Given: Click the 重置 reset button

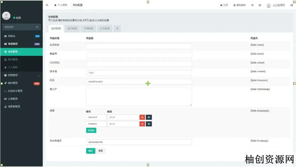Looking at the screenshot, I should 101,151.
